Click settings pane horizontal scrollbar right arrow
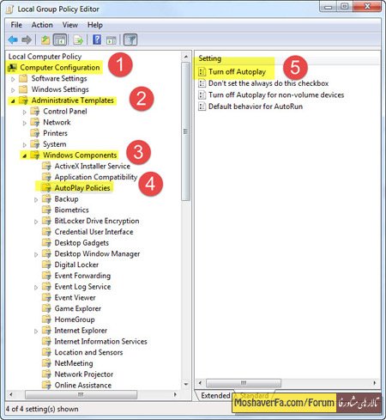This screenshot has height=420, width=386. [375, 383]
